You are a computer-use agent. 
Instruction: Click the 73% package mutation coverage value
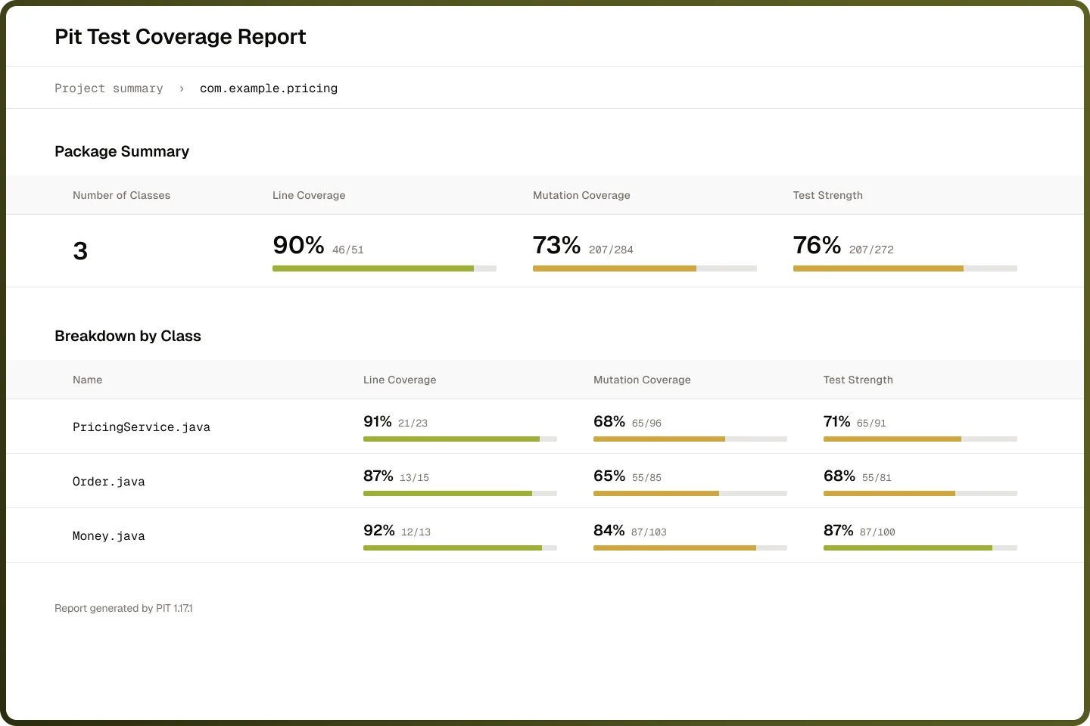[557, 245]
